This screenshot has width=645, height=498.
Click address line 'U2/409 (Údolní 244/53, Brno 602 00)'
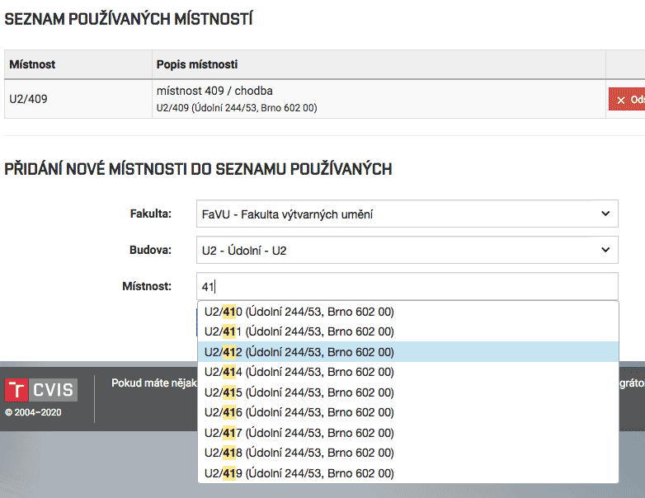[237, 108]
